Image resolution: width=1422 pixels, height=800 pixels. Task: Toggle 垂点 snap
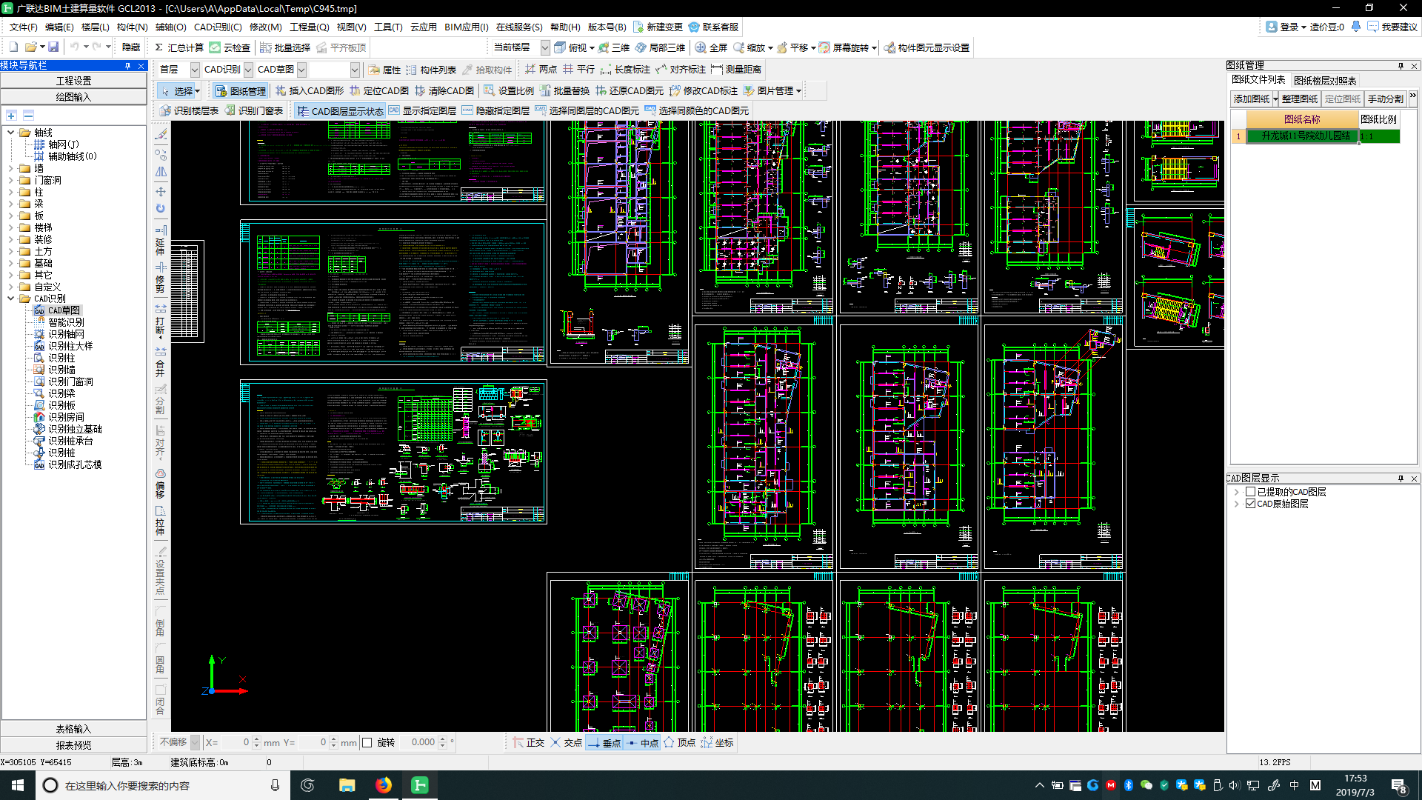pos(604,742)
